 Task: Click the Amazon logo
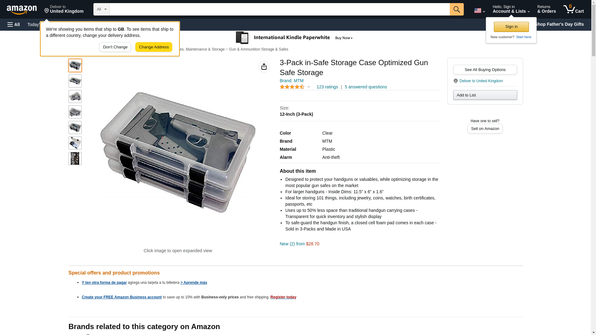point(22,10)
